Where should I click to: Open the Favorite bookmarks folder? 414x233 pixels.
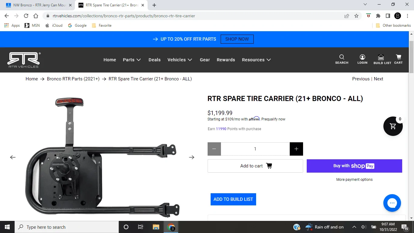102,25
